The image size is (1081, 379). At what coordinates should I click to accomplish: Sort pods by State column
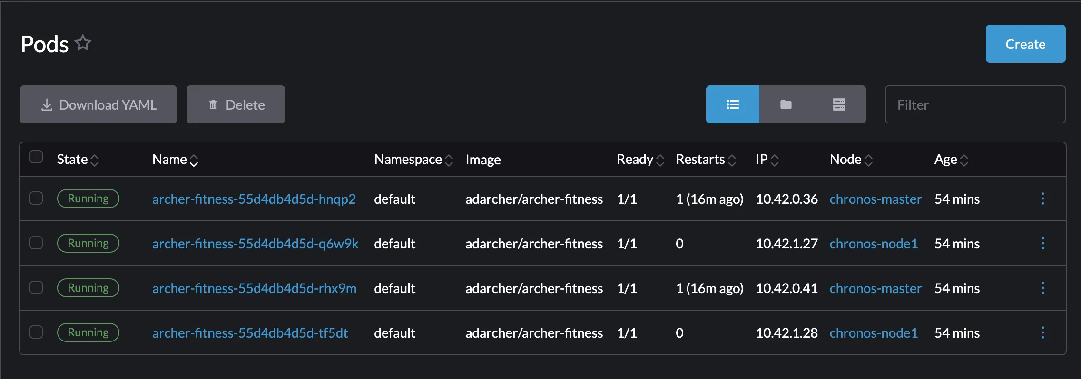click(78, 160)
